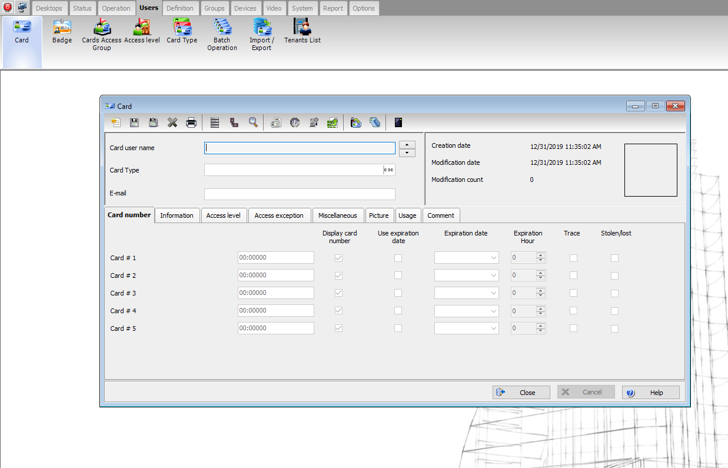Check Stolen/lost for Card # 3
This screenshot has height=468, width=728.
tap(614, 293)
